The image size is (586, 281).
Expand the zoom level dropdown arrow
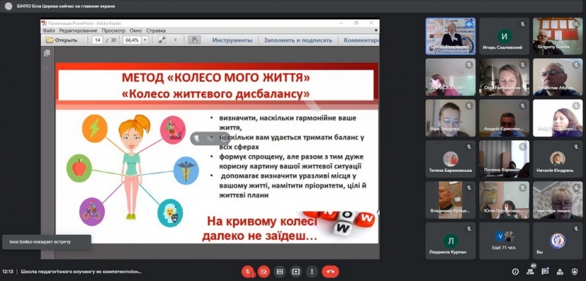(145, 40)
